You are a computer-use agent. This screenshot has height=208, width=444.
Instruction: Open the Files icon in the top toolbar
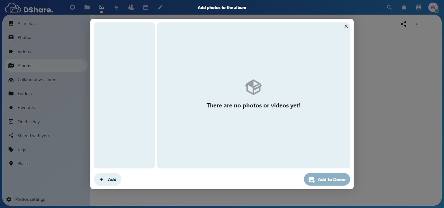pos(87,7)
